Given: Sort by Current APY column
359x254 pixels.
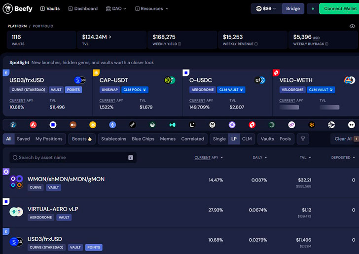Looking at the screenshot, I should [209, 157].
